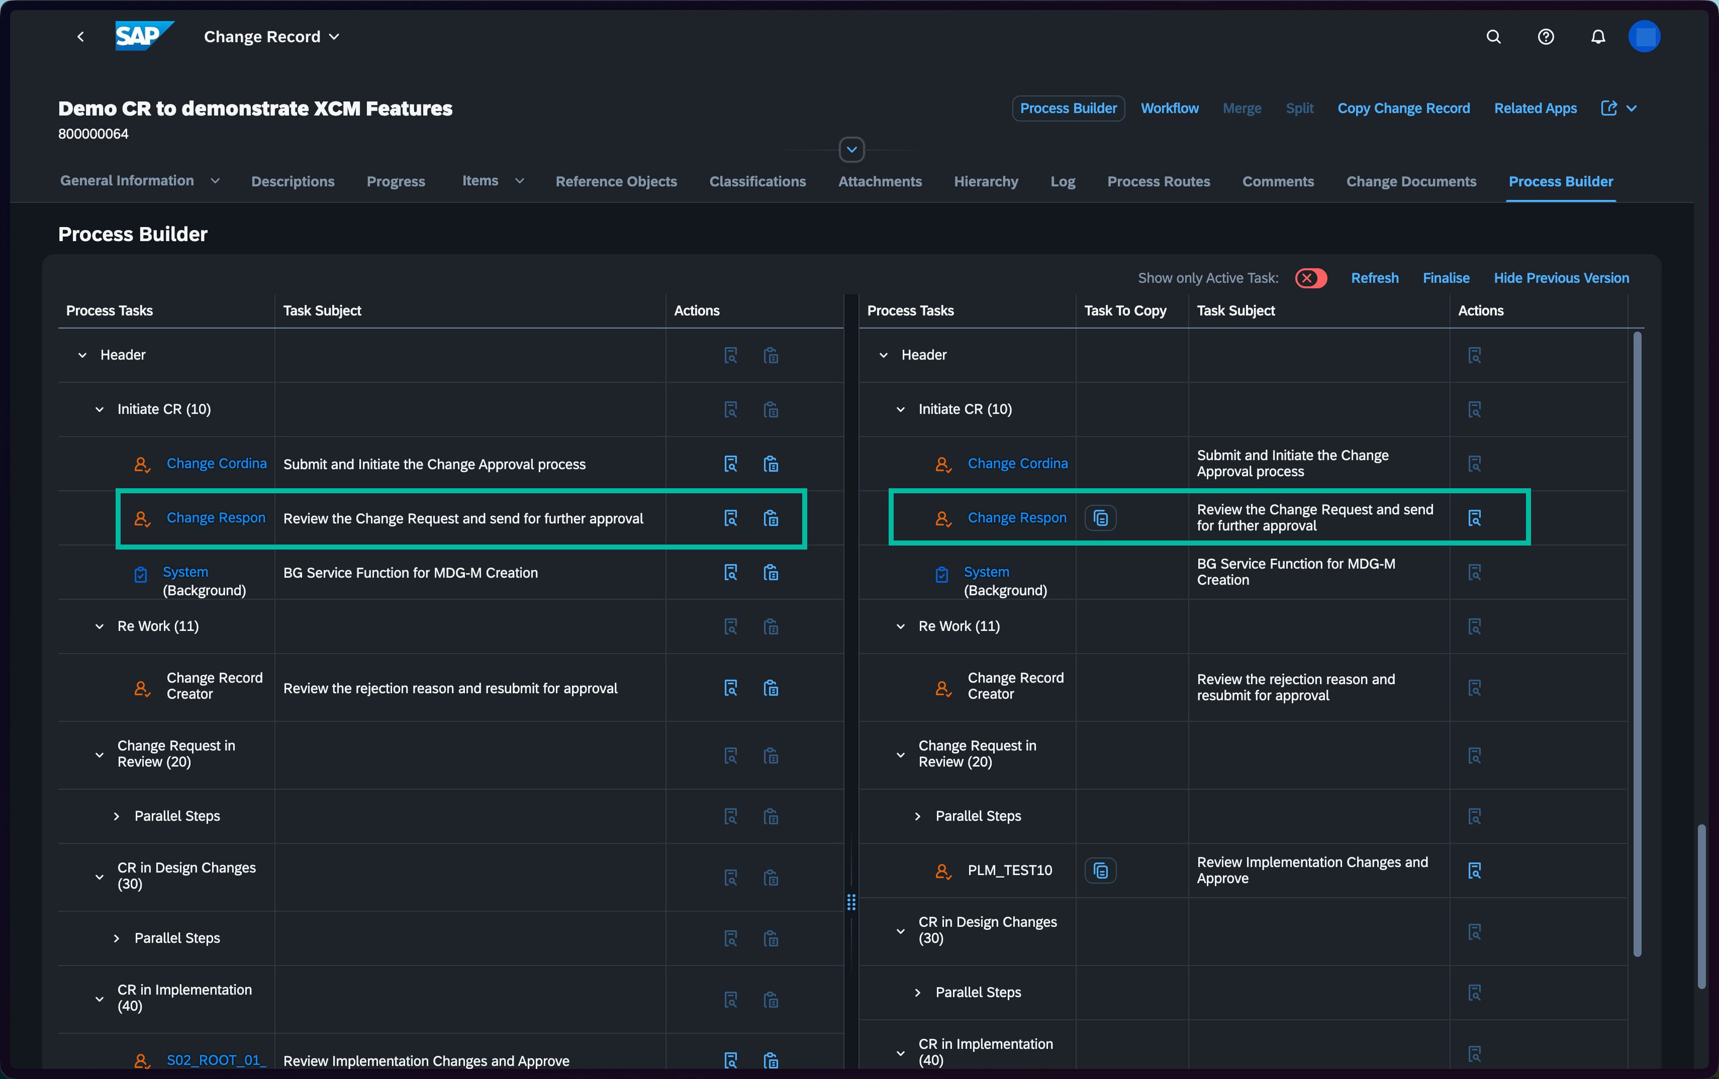Click the Workflow button

point(1169,108)
